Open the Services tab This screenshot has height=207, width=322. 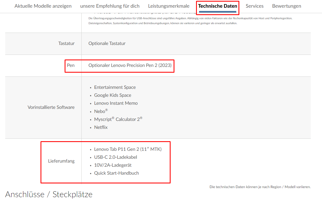pyautogui.click(x=255, y=6)
